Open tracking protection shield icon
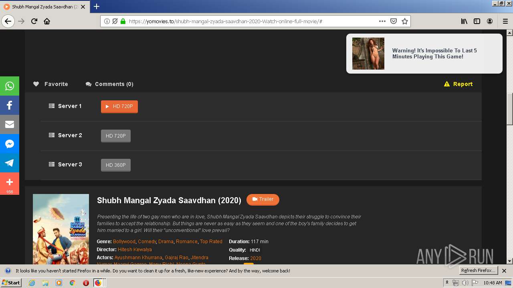Screen dimensions: 513x288 pyautogui.click(x=115, y=21)
